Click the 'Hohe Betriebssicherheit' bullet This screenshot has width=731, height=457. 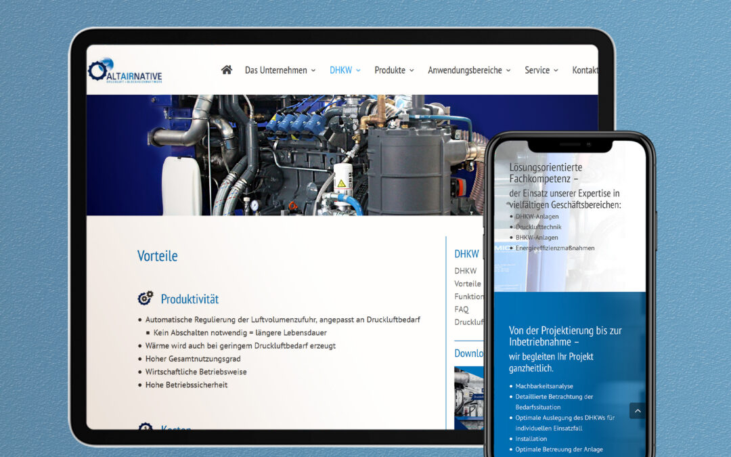point(187,385)
